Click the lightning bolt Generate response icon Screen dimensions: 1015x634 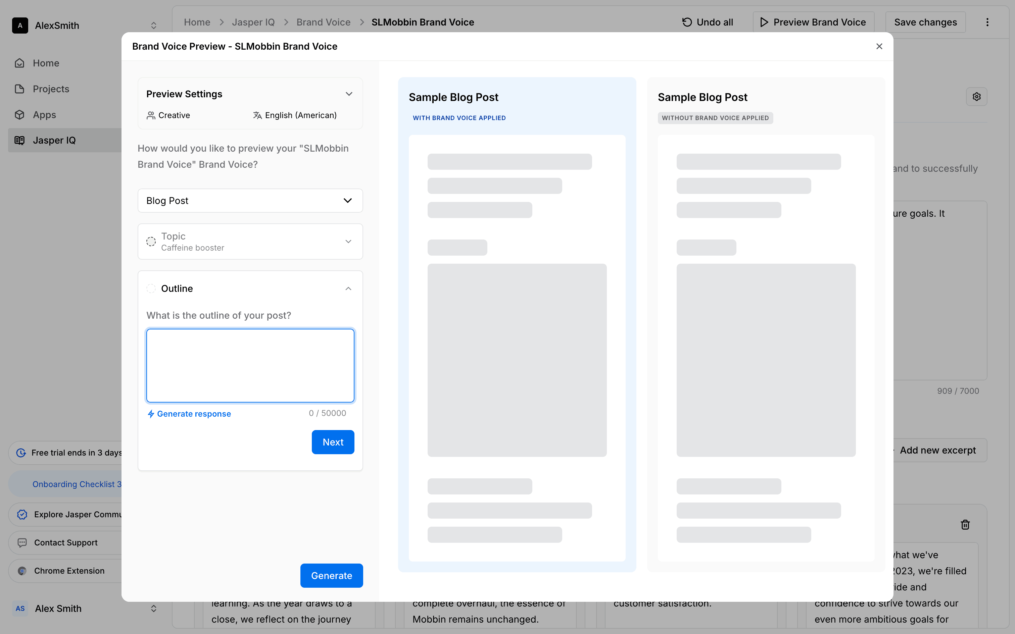pos(151,414)
